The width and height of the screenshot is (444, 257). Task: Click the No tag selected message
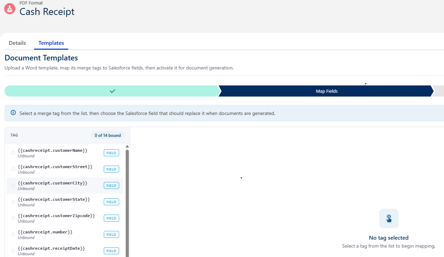(389, 238)
